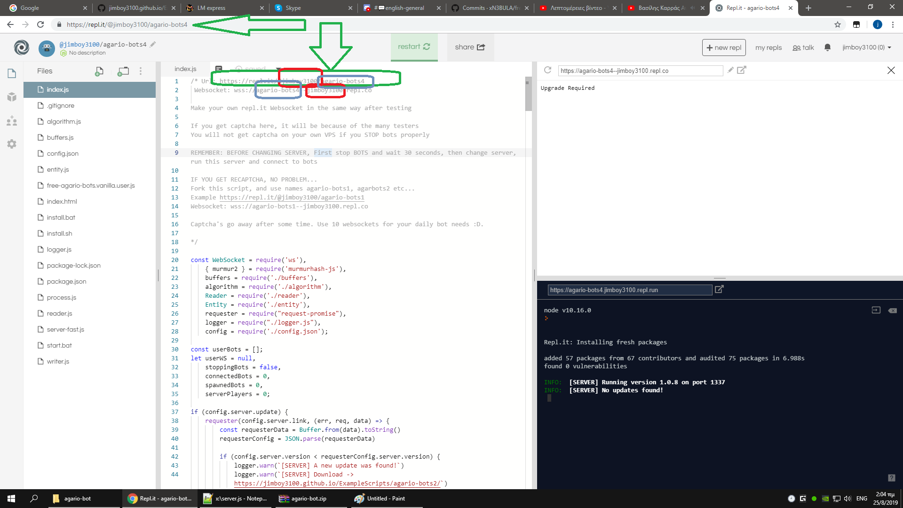
Task: Click the new repl button
Action: [724, 48]
